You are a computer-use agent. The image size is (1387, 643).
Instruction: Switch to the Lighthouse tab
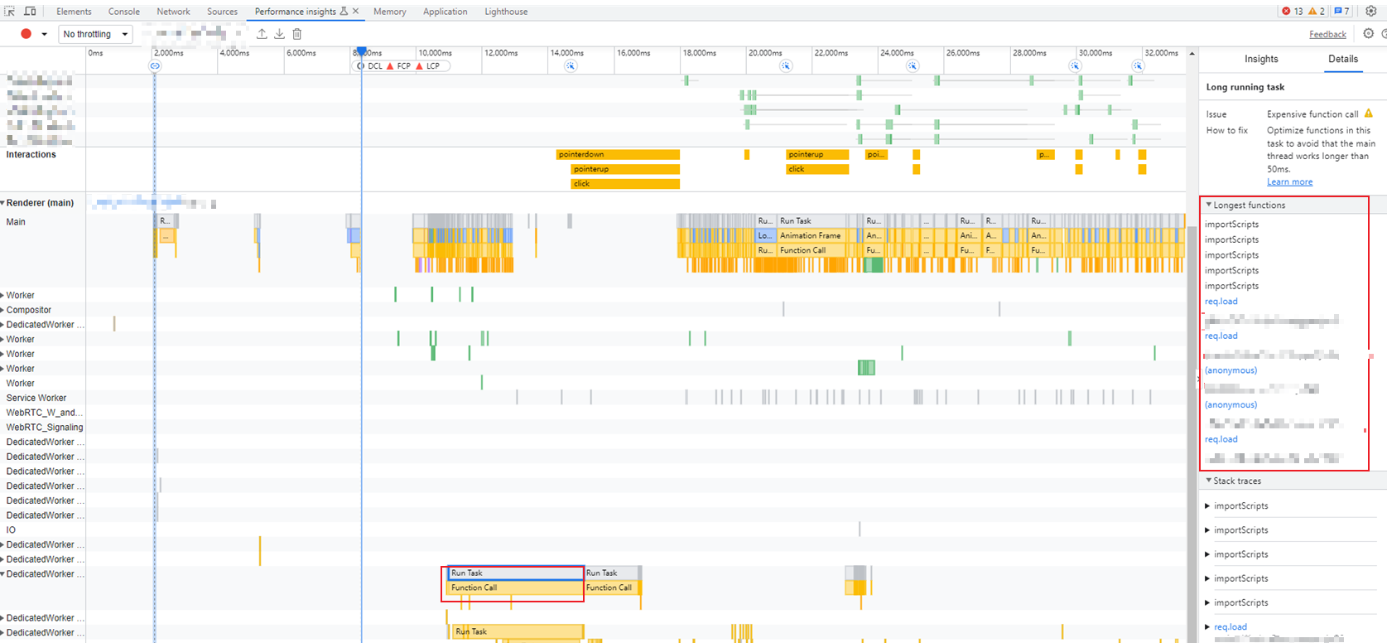pyautogui.click(x=506, y=12)
